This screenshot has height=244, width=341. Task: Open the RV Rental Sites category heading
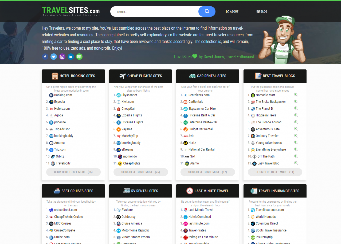click(145, 191)
